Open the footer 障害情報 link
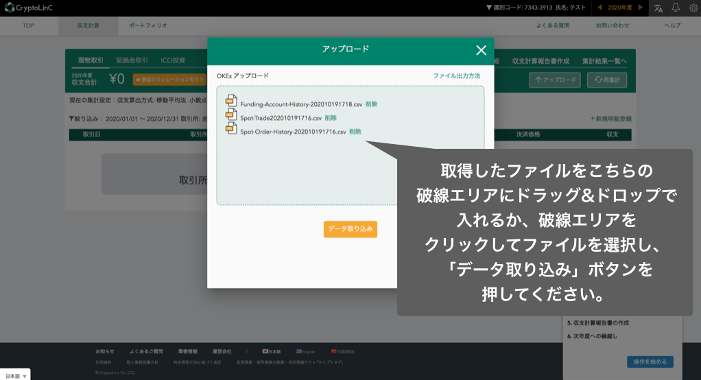The width and height of the screenshot is (701, 380). coord(188,351)
